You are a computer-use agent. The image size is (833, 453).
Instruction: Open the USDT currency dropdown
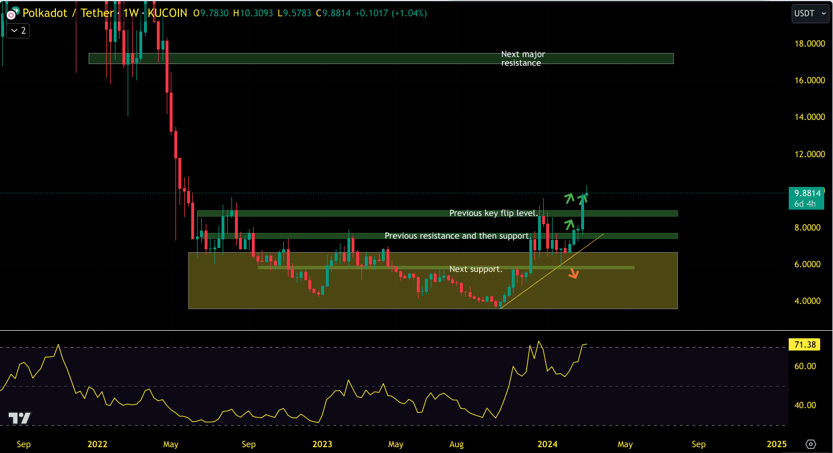coord(810,13)
